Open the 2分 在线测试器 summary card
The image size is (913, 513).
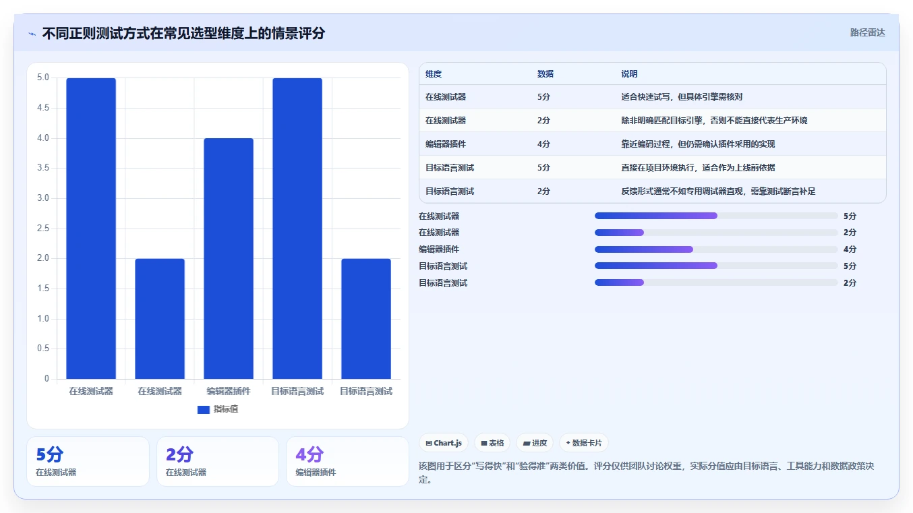(218, 461)
